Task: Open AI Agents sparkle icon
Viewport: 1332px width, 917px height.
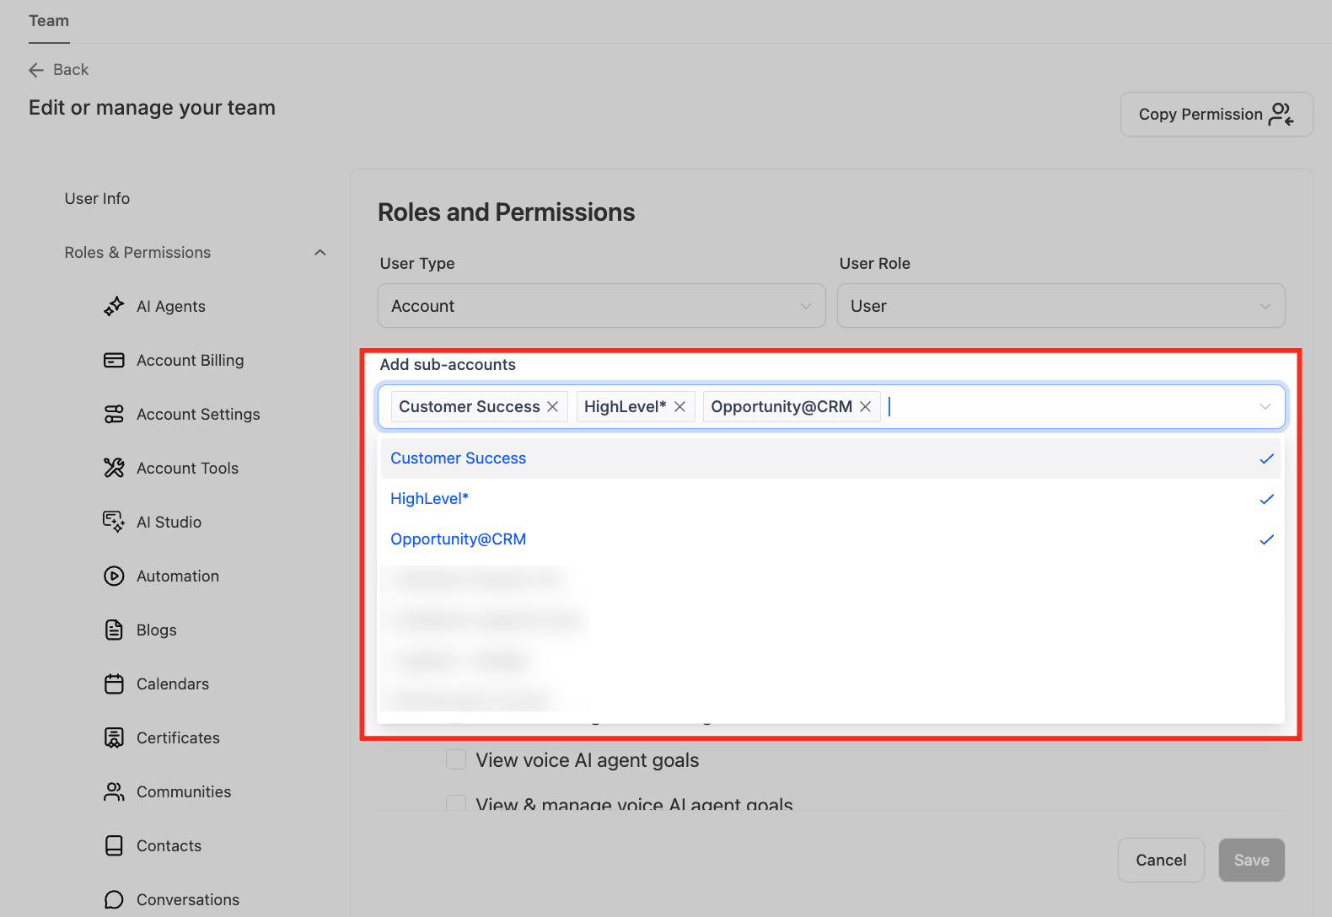Action: tap(114, 307)
